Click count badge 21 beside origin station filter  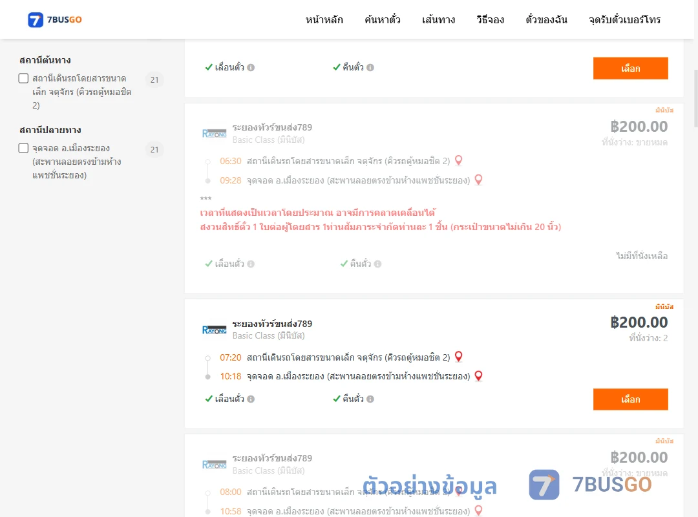point(154,79)
